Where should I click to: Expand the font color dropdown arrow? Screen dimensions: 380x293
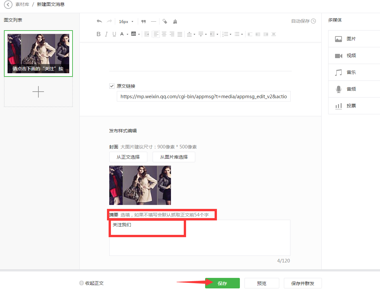pyautogui.click(x=127, y=34)
